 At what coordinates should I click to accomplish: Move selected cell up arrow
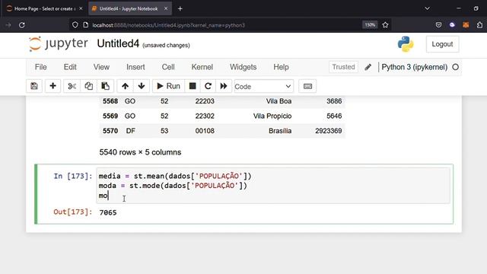point(125,86)
